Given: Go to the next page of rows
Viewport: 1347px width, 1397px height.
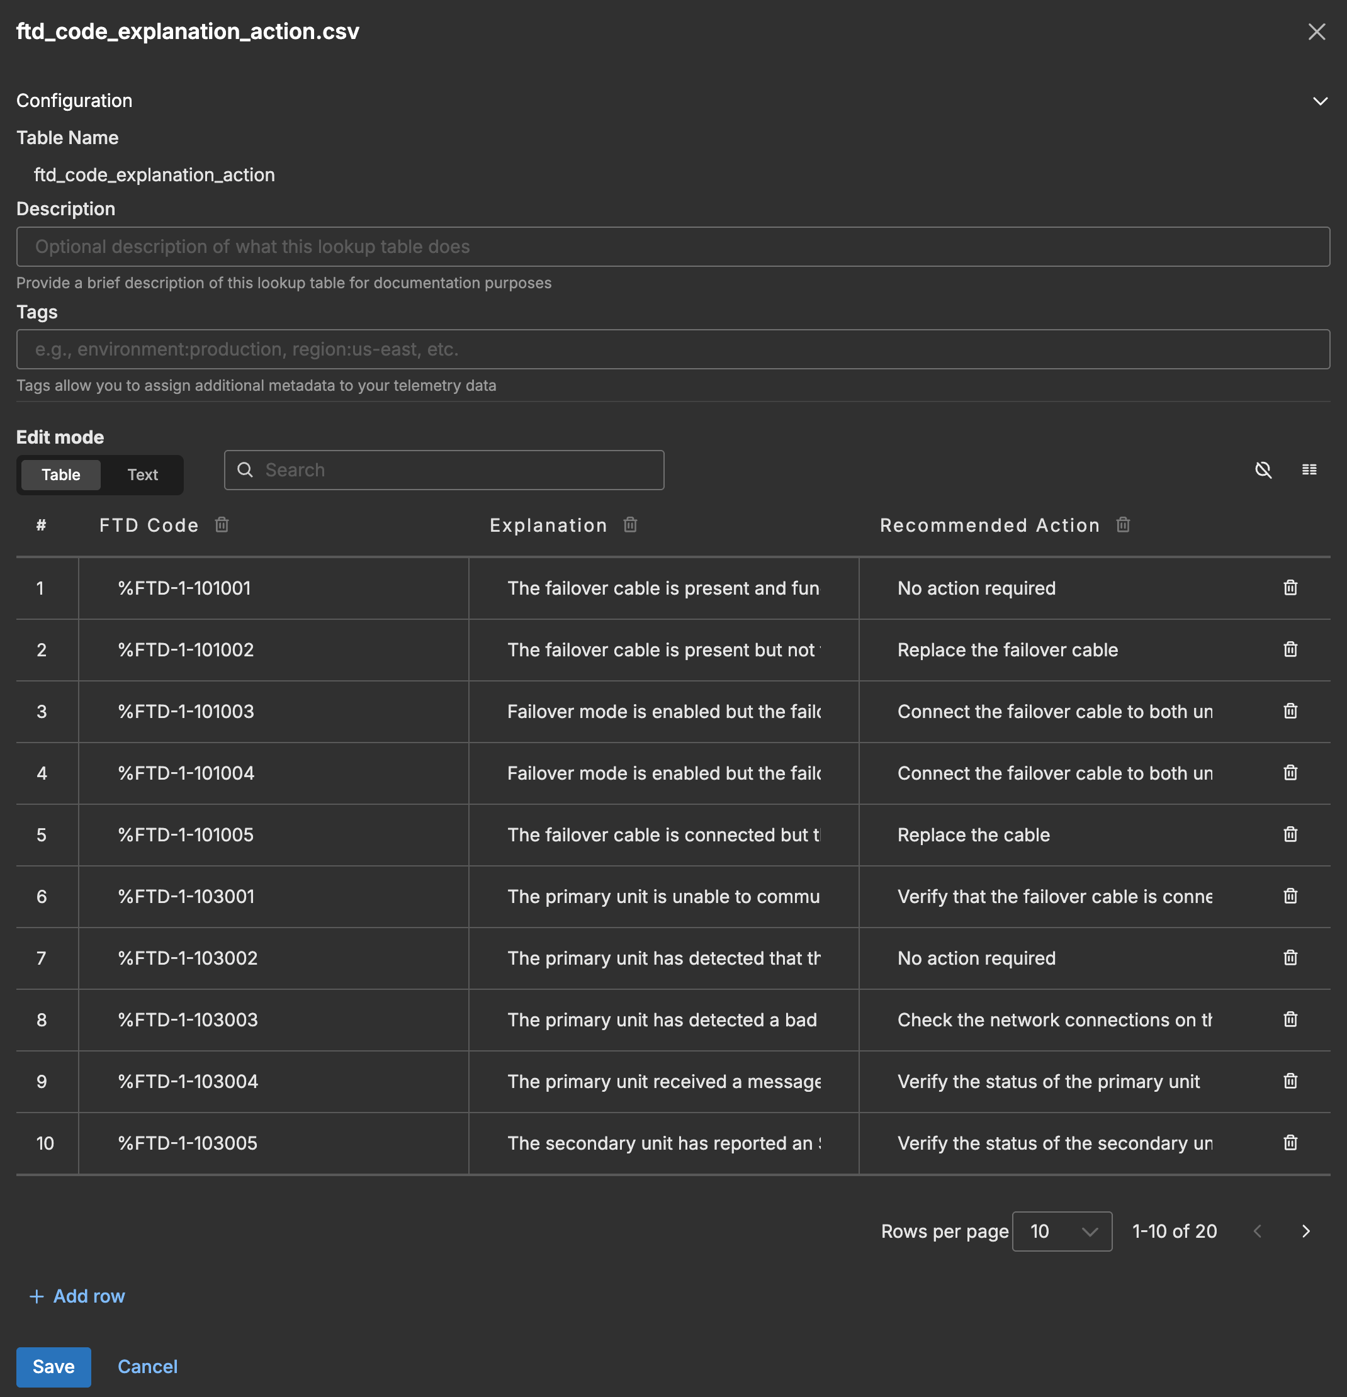Looking at the screenshot, I should (x=1306, y=1231).
